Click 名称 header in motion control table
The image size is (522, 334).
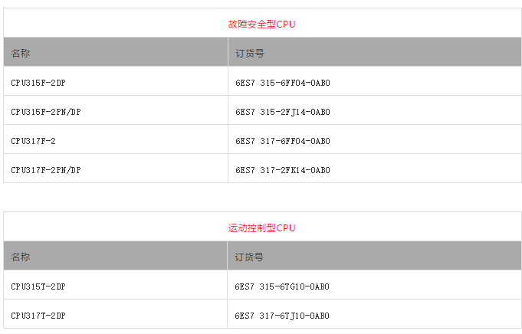coord(21,257)
